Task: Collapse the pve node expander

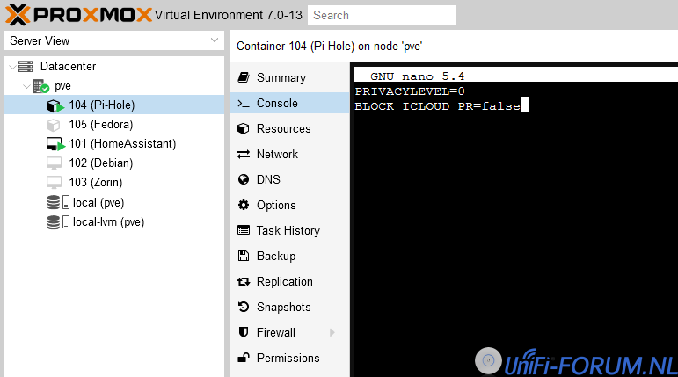Action: [x=26, y=86]
